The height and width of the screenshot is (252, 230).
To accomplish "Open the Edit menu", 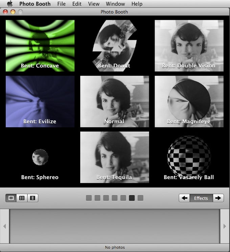I will click(77, 4).
